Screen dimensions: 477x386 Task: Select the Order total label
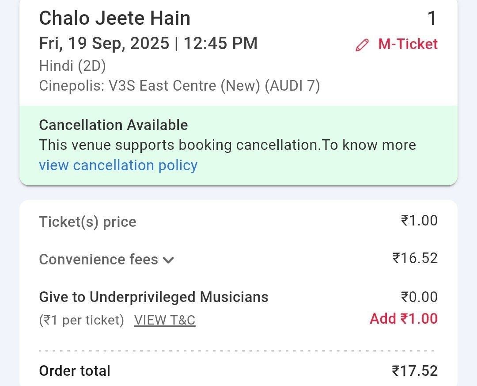click(75, 371)
